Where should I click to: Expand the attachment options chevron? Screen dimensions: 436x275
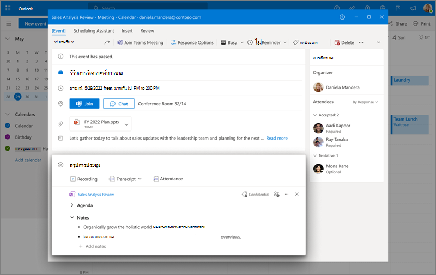pyautogui.click(x=126, y=124)
